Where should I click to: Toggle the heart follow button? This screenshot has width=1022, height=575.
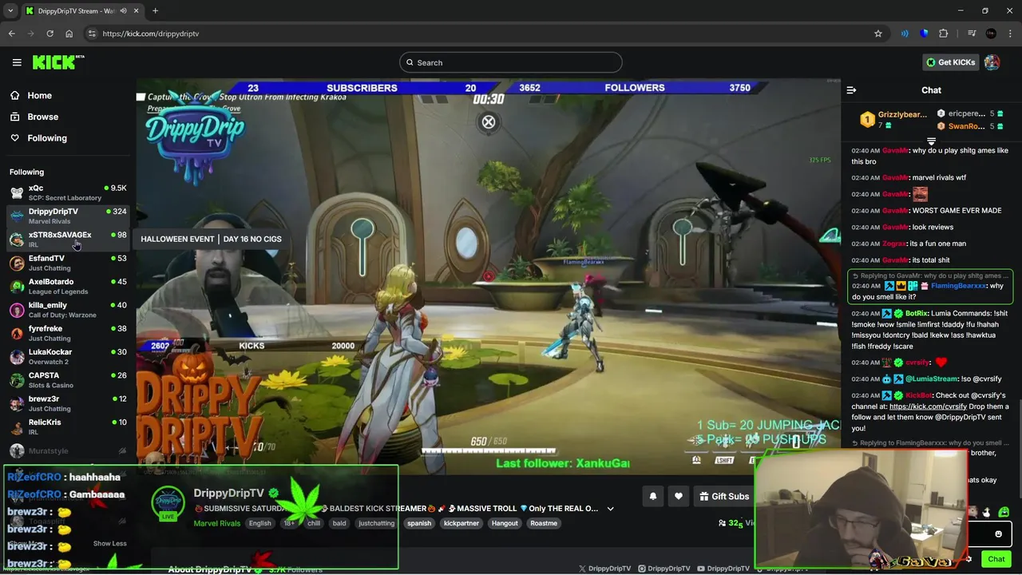click(679, 496)
